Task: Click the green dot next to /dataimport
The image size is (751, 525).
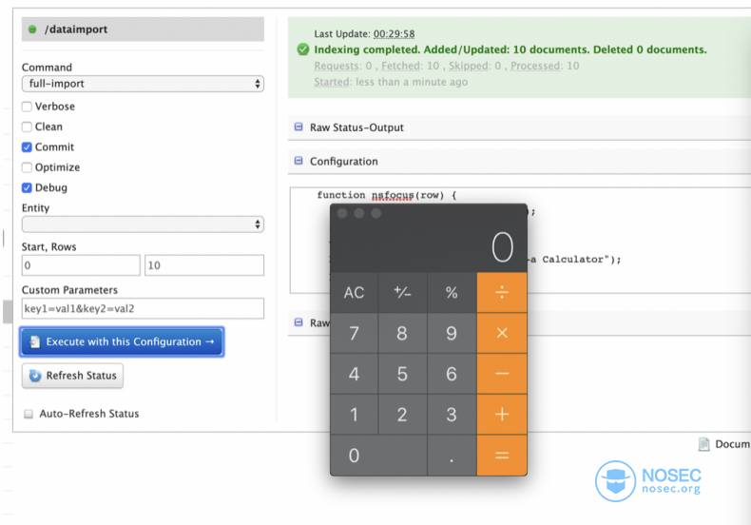Action: [32, 29]
